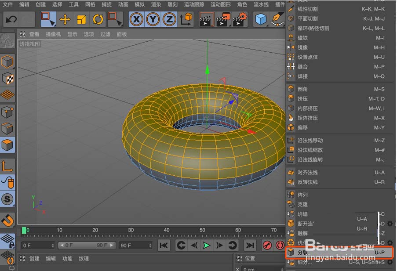
Task: Choose 镜像 menu entry
Action: coord(340,47)
